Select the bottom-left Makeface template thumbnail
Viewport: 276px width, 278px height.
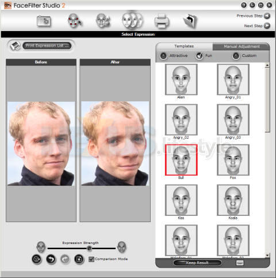tap(181, 241)
